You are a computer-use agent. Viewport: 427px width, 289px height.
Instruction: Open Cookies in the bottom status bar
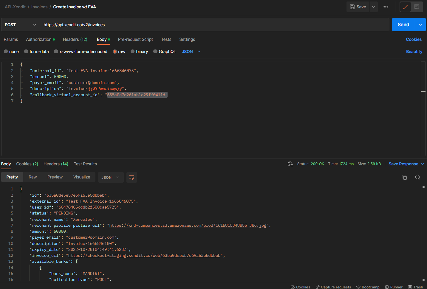301,287
